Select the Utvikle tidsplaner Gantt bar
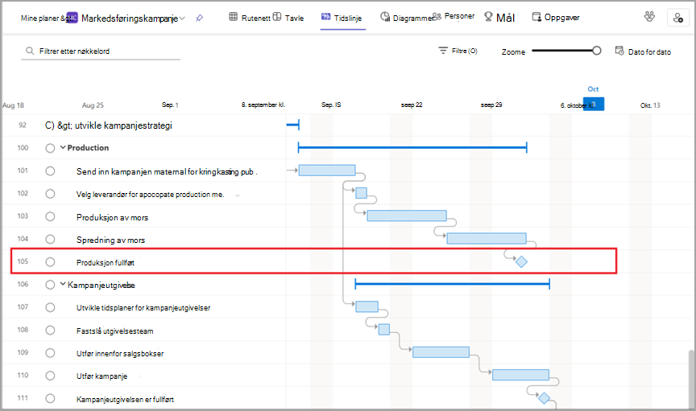Screen dimensions: 696x411 tap(367, 306)
